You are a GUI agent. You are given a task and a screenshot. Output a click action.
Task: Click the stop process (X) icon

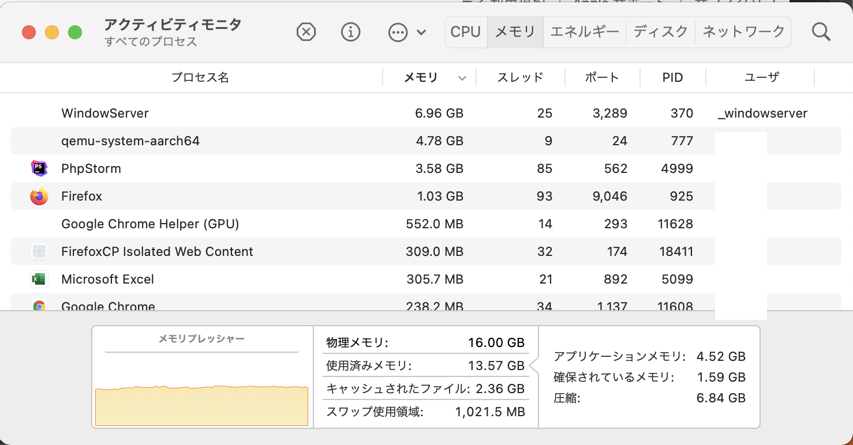click(x=306, y=32)
